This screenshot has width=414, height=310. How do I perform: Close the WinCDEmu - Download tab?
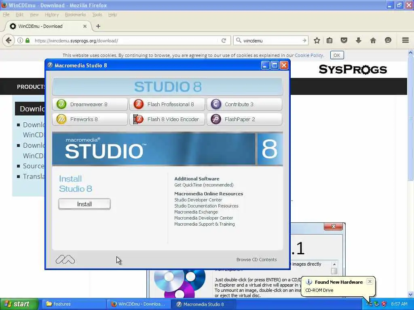[x=85, y=26]
